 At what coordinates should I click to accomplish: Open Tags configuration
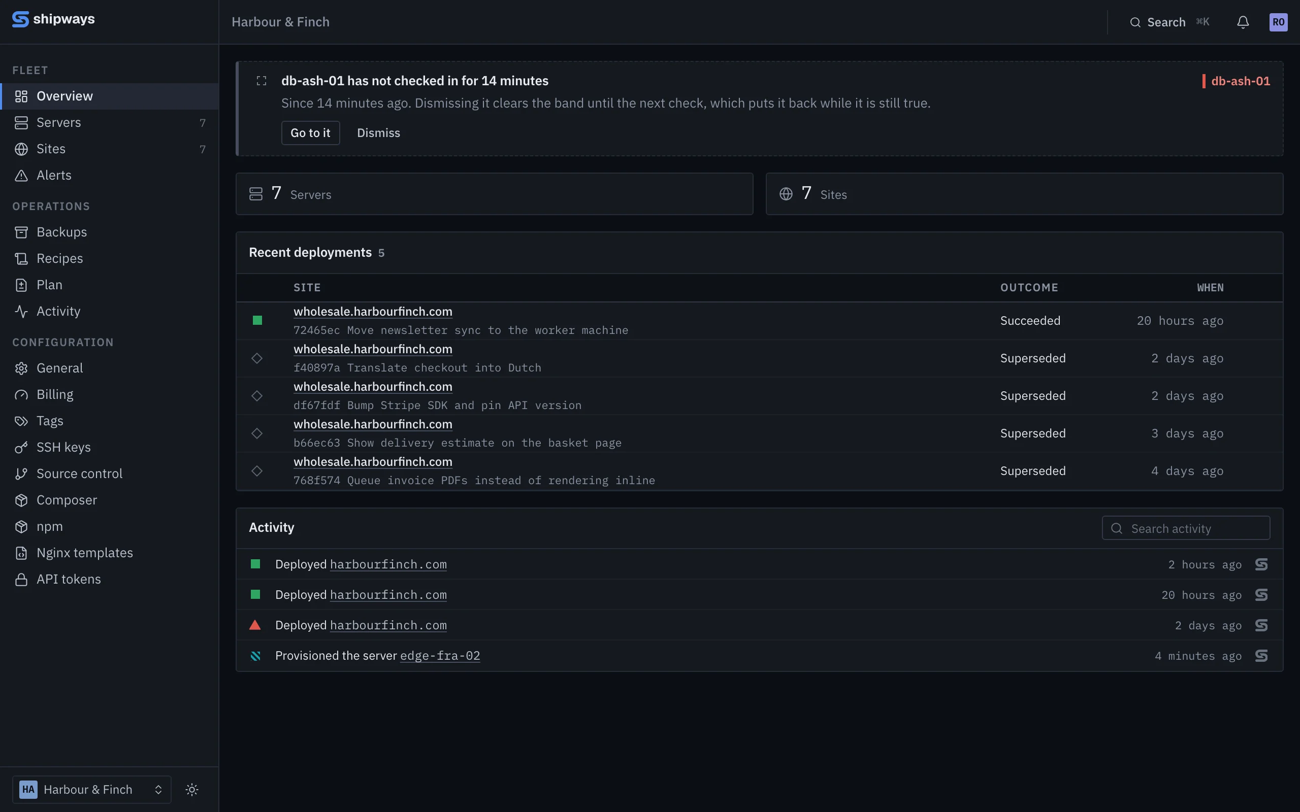[110, 421]
